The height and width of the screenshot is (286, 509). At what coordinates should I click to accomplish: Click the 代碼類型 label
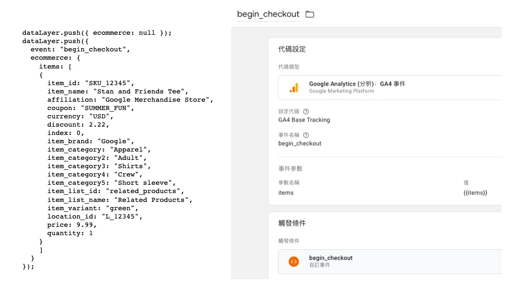click(x=289, y=67)
